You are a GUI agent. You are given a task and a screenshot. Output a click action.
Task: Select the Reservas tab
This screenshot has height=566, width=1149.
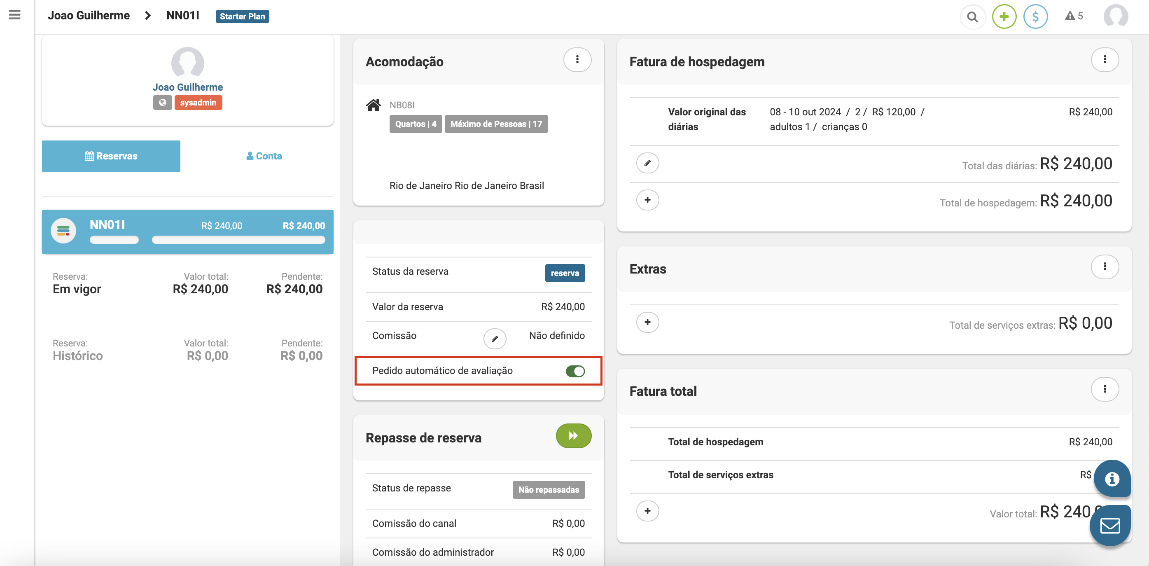point(111,156)
